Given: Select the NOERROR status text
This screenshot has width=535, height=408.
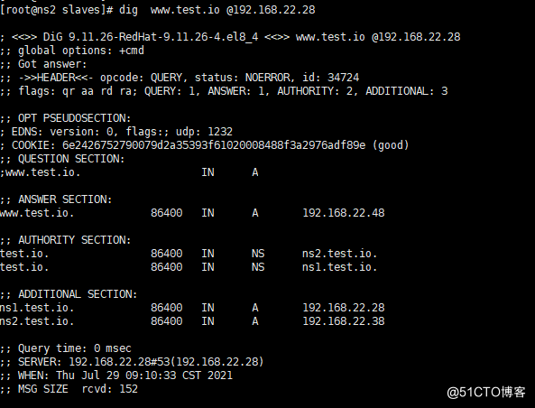Looking at the screenshot, I should coord(268,78).
